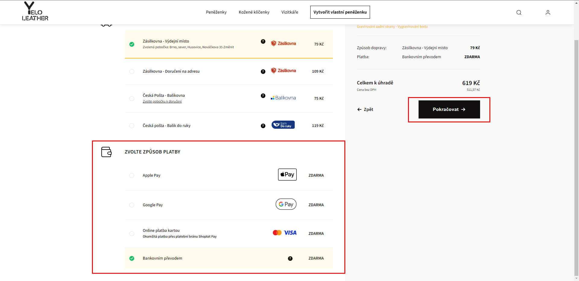Click the Yelo Leather logo
This screenshot has height=281, width=579.
pyautogui.click(x=35, y=11)
